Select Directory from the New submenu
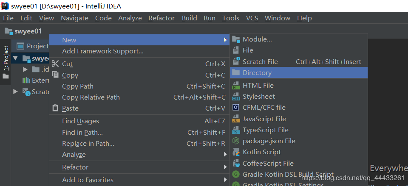This screenshot has height=186, width=408. tap(257, 73)
